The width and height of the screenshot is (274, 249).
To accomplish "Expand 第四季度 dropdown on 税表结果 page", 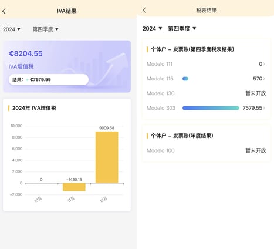I will tap(182, 29).
